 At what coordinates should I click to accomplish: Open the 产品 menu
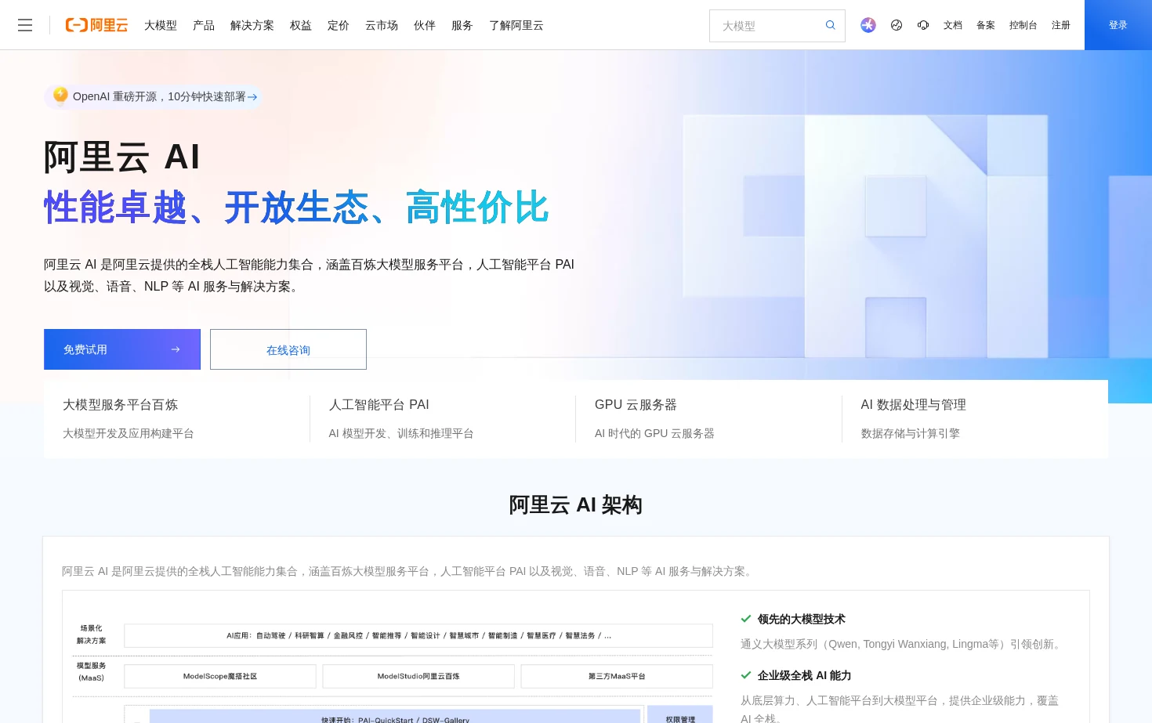click(204, 25)
